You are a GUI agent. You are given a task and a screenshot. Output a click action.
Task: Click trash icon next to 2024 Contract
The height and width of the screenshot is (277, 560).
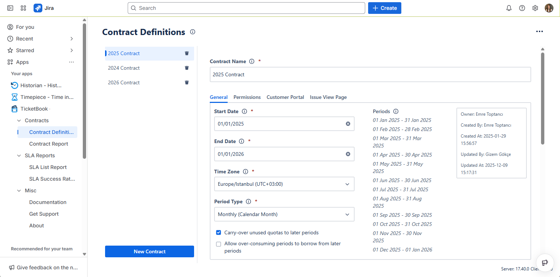pyautogui.click(x=187, y=68)
